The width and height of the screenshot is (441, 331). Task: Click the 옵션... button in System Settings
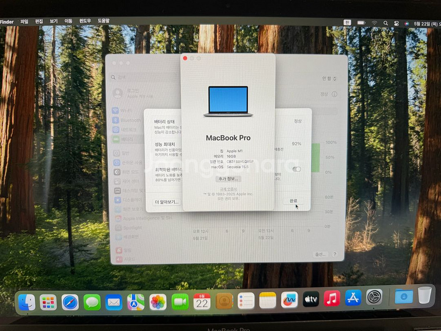pos(320,254)
